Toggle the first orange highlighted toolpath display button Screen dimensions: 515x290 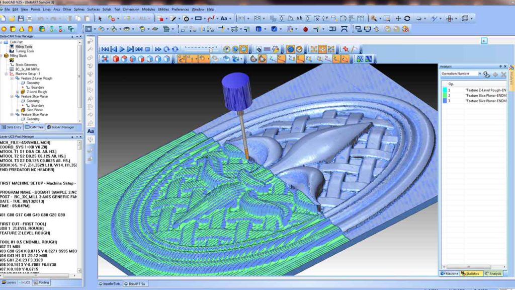tap(182, 59)
